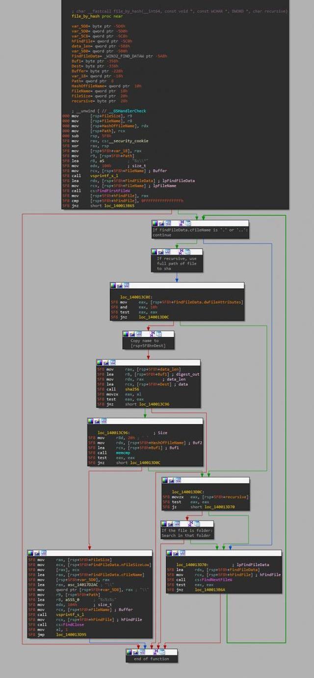Click node color icon on sha256 call block
This screenshot has width=314, height=678.
[100, 363]
